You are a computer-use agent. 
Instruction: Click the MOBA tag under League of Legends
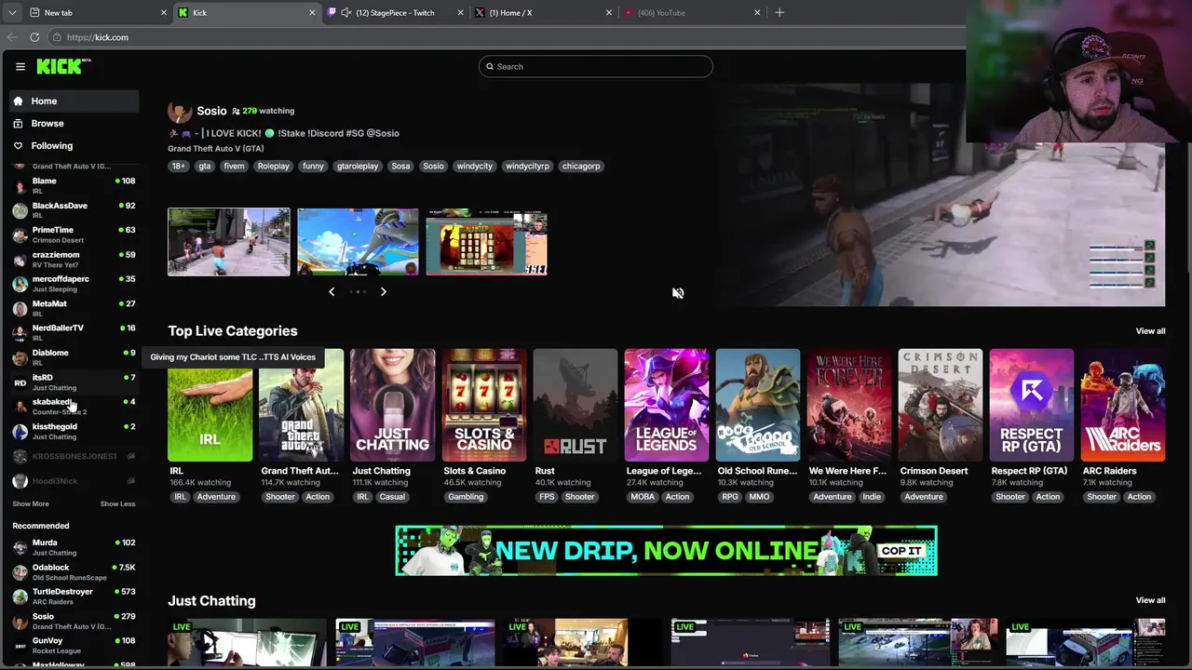point(643,497)
